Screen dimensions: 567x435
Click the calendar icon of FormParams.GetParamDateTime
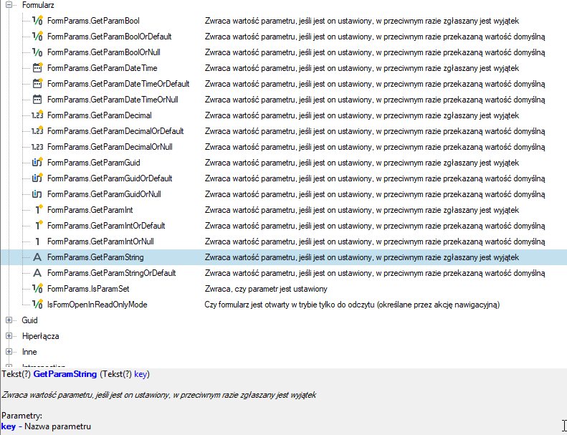pyautogui.click(x=37, y=68)
